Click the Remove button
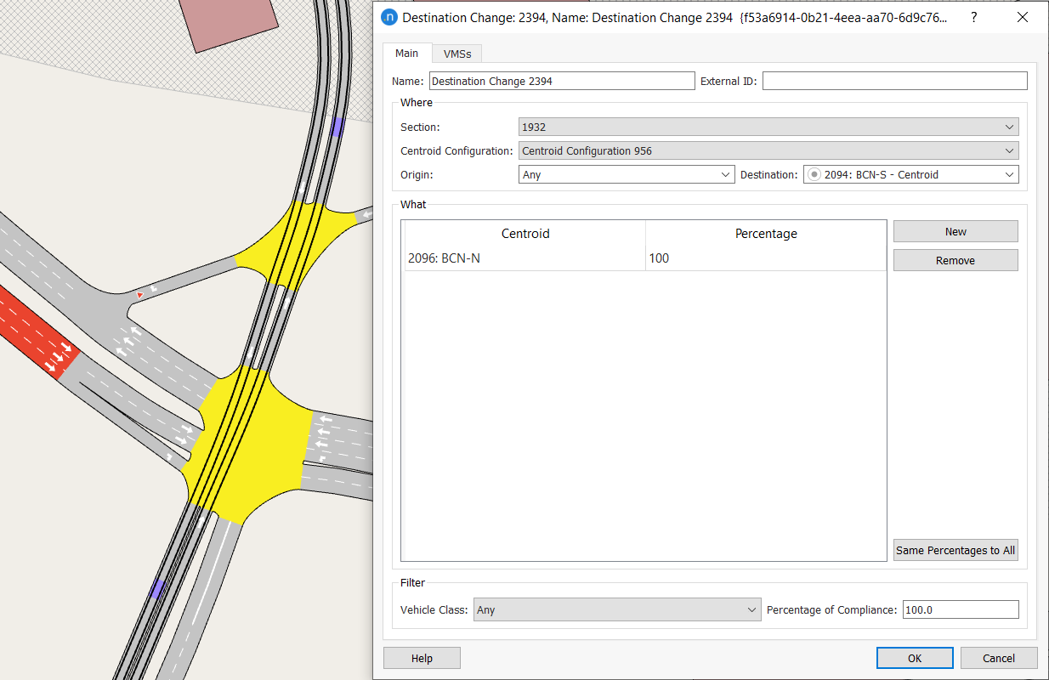The image size is (1049, 680). point(955,260)
